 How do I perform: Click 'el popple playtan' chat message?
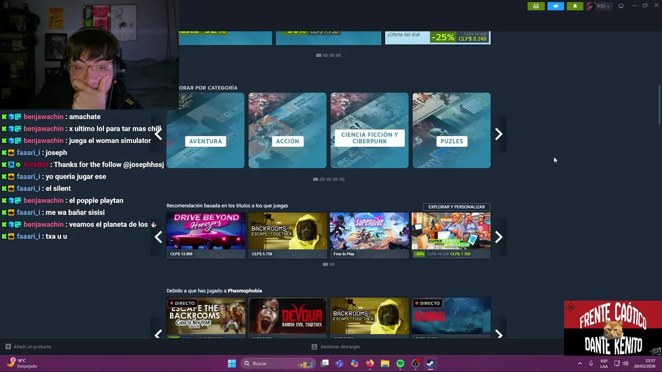coord(63,200)
